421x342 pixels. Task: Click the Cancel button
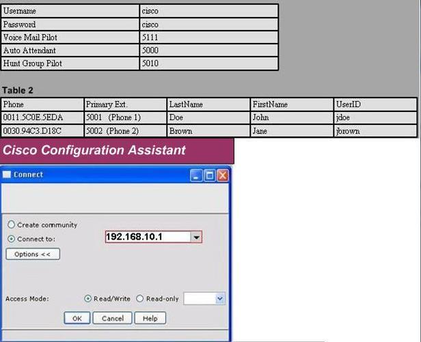pos(113,318)
